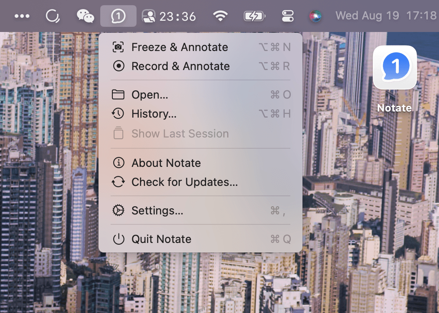Choose Quit Notate

click(x=200, y=239)
